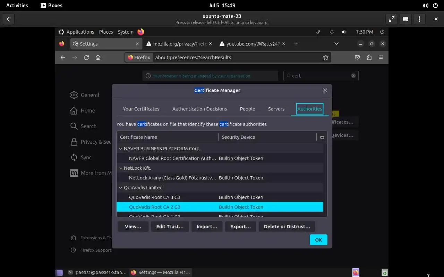
Task: Click Delete or Distrust... button
Action: 287,227
